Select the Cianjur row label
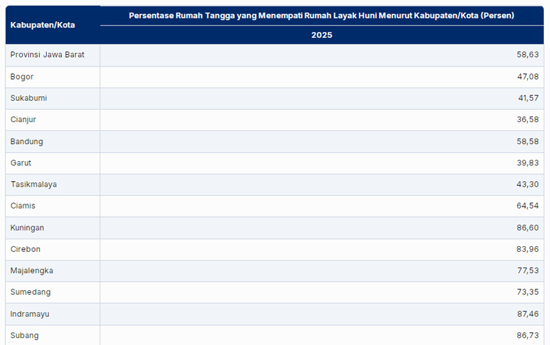 pyautogui.click(x=23, y=119)
